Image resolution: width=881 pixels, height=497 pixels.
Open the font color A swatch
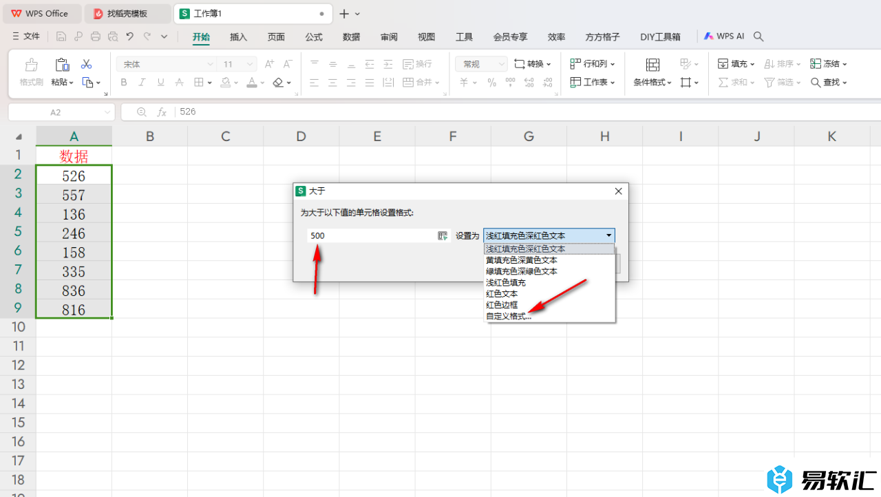(x=251, y=83)
